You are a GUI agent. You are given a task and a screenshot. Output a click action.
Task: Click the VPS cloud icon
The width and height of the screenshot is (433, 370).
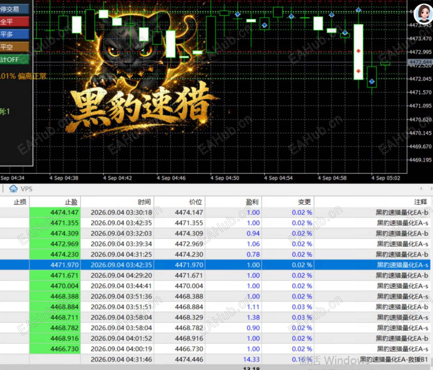coord(13,189)
